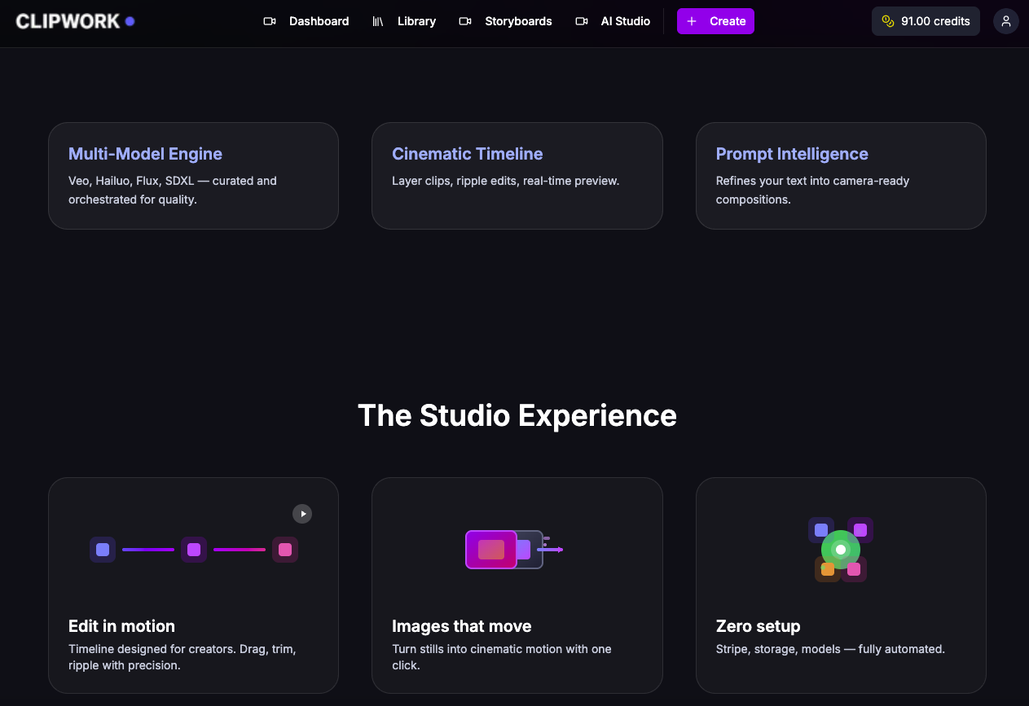Screen dimensions: 1029x706
Task: Click the plus icon inside the Create button
Action: 692,21
